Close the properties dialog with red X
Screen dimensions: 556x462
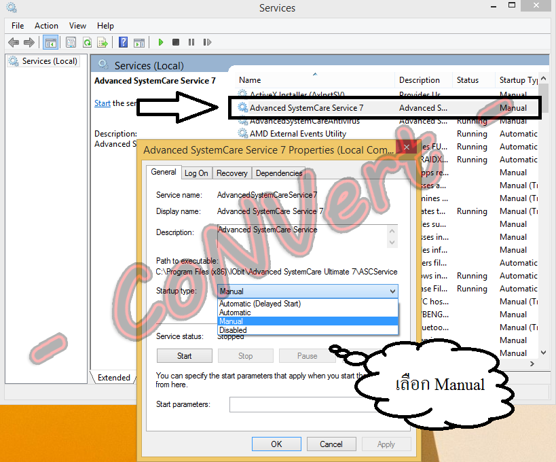pyautogui.click(x=407, y=147)
